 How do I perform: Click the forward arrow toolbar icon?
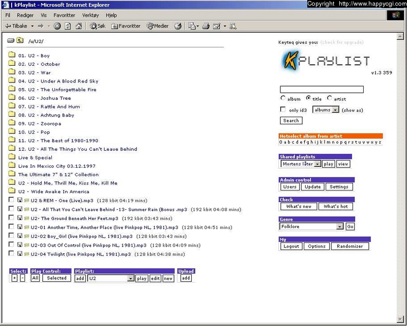tap(41, 26)
